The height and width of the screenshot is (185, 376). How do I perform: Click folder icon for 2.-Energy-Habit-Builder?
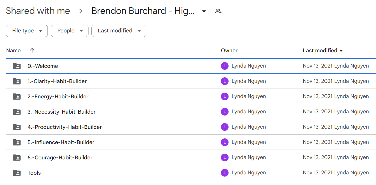click(17, 96)
